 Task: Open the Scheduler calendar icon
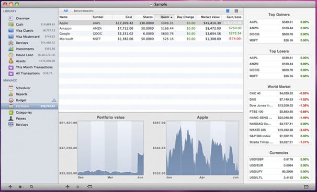click(x=11, y=88)
